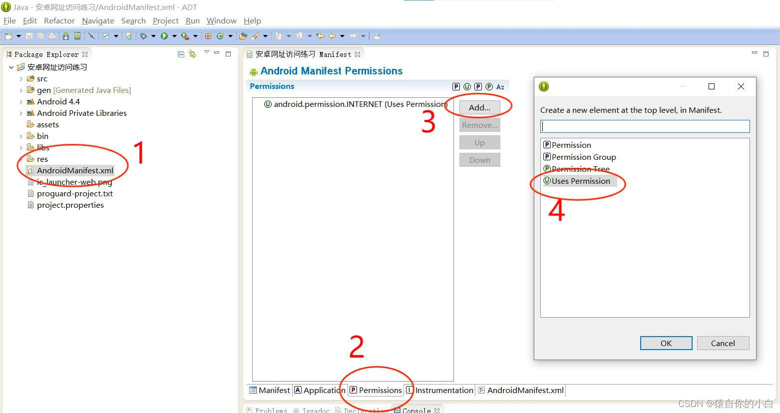
Task: Select Permission Tree in the dialog list
Action: [576, 169]
